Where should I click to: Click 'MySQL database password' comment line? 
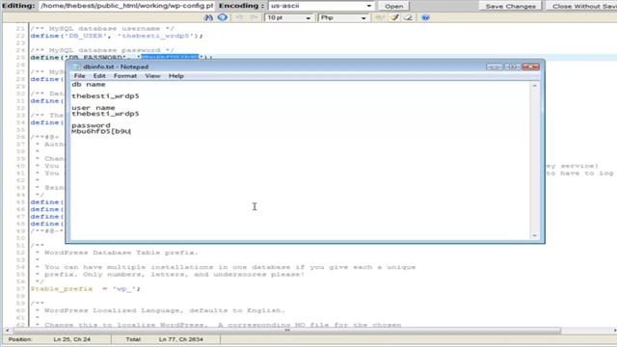pyautogui.click(x=102, y=50)
